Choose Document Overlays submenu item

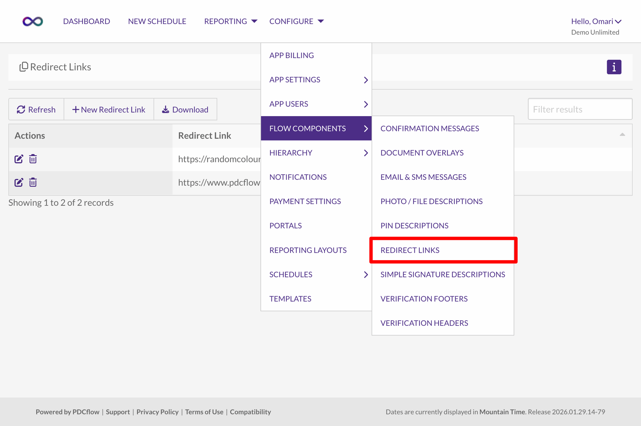[x=443, y=153]
